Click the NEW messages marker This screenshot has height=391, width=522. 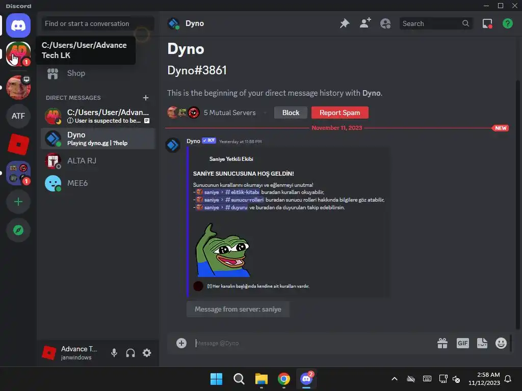[501, 128]
